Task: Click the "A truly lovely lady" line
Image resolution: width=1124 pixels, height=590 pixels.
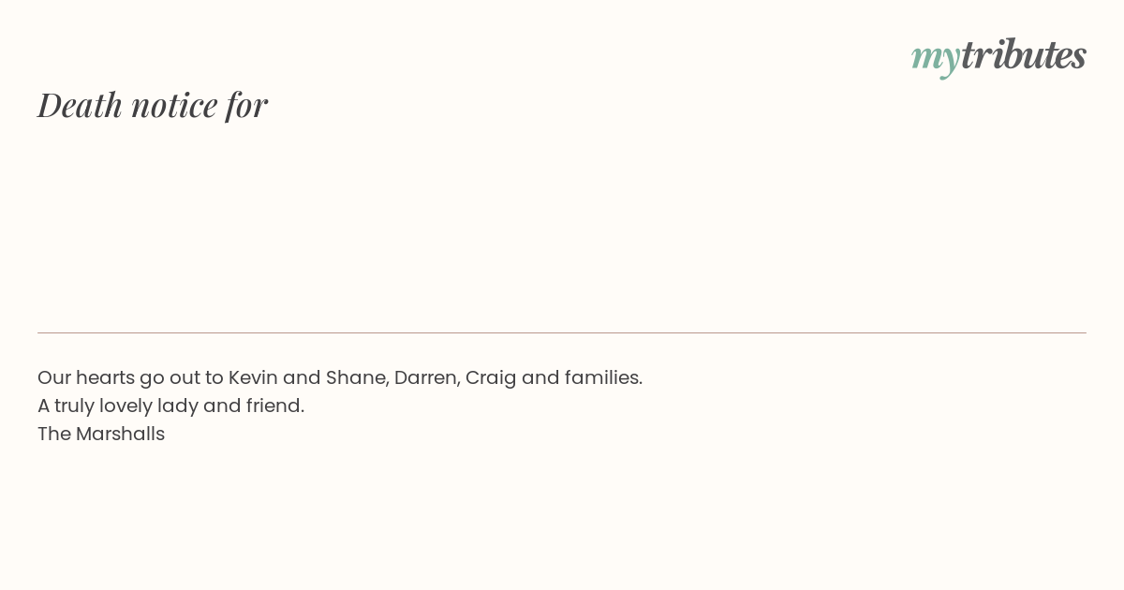Action: (x=170, y=406)
